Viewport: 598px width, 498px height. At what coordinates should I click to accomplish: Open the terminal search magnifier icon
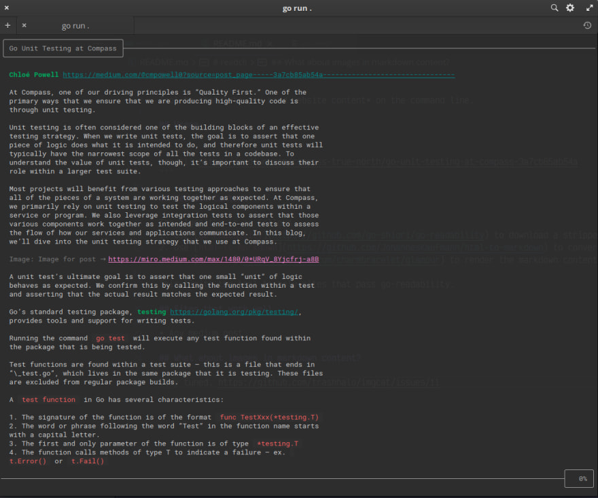tap(554, 7)
